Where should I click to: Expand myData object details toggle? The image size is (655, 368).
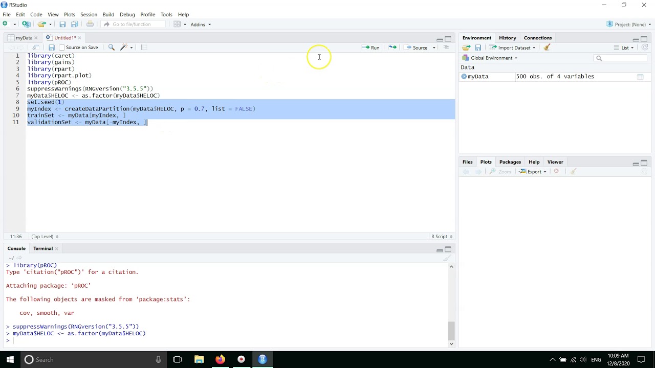tap(464, 77)
